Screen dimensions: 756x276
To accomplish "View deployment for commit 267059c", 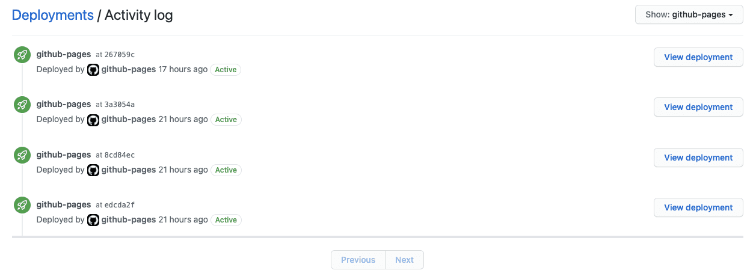I will pos(698,57).
